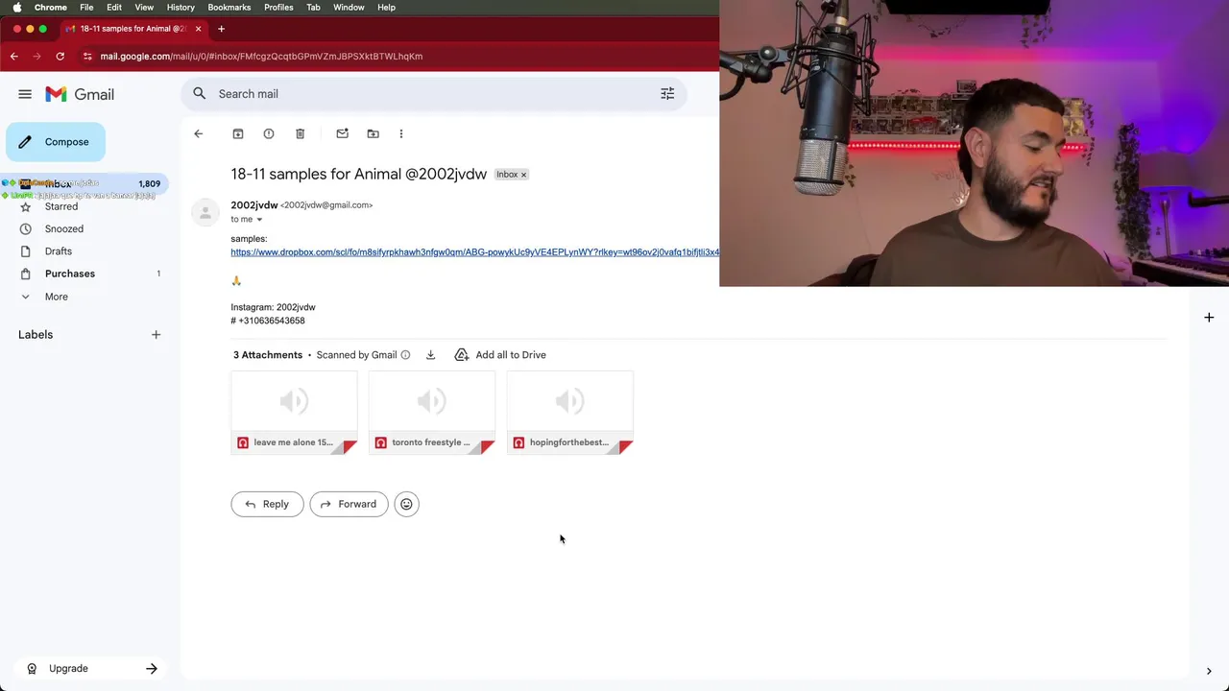This screenshot has width=1229, height=691.
Task: Click the Add all to Drive icon
Action: [x=462, y=355]
